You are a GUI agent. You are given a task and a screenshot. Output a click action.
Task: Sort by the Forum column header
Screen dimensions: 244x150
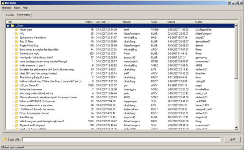pos(157,22)
